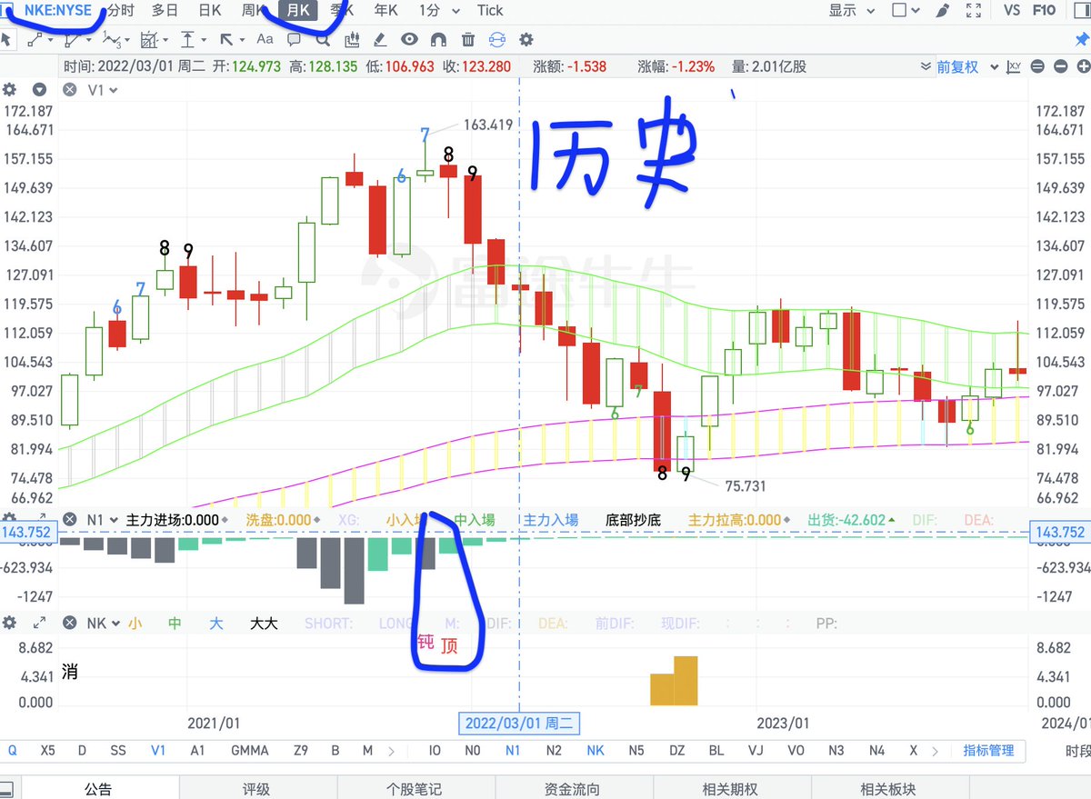Screen dimensions: 1091x799
Task: Switch to 多日 multi-day chart
Action: click(165, 10)
